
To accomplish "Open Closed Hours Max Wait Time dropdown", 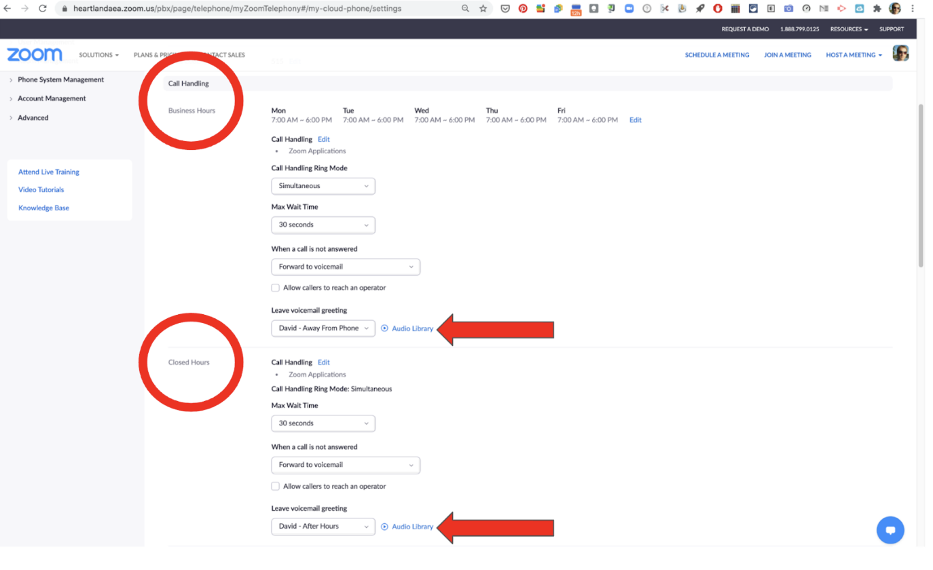I will click(x=323, y=423).
